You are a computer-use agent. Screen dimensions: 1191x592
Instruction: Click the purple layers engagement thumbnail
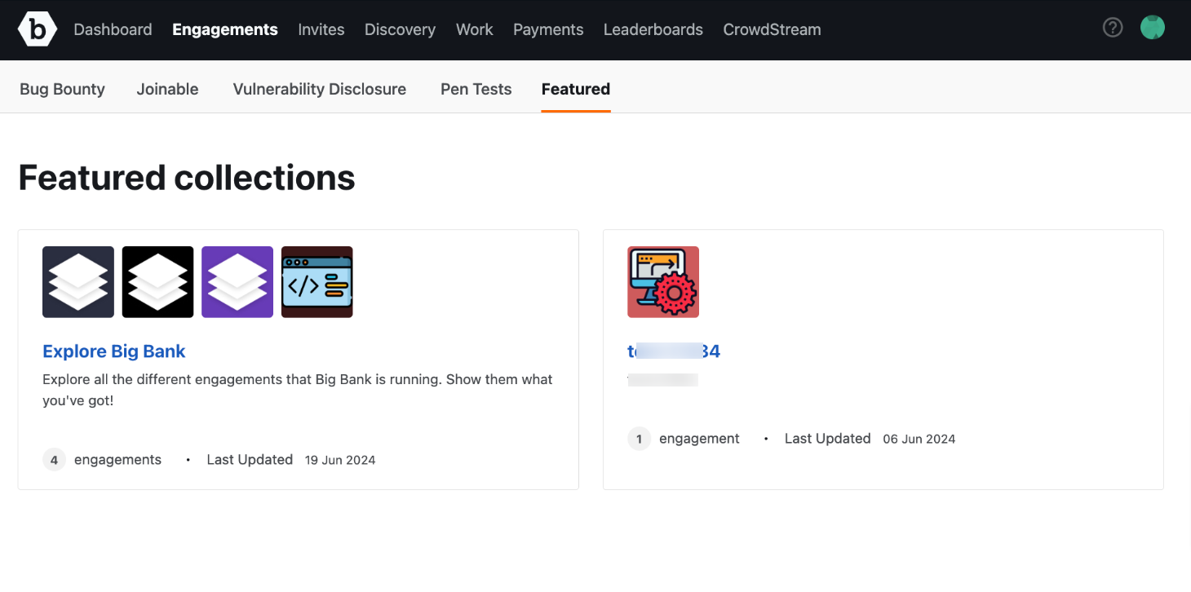(x=237, y=282)
